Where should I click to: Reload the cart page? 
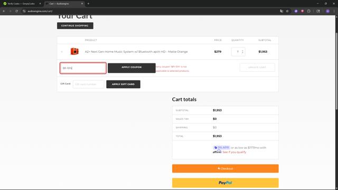pyautogui.click(x=16, y=11)
